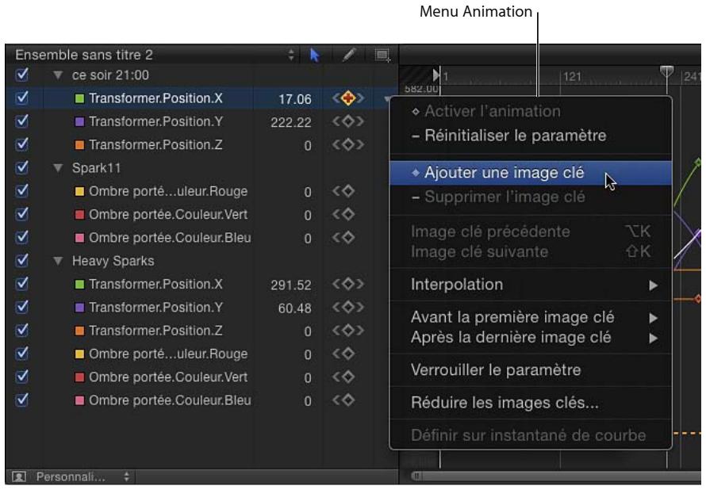Open Après la dernière image clé submenu

tap(531, 338)
